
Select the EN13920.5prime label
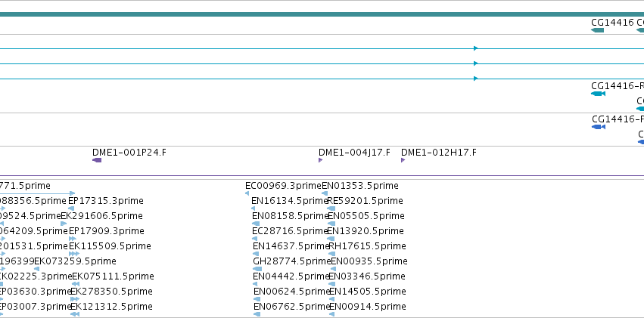point(366,231)
